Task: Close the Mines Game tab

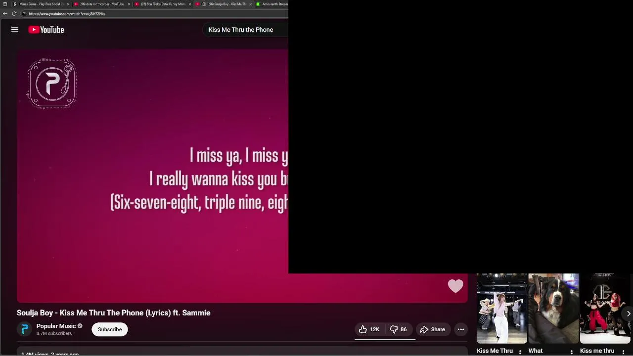Action: (68, 4)
